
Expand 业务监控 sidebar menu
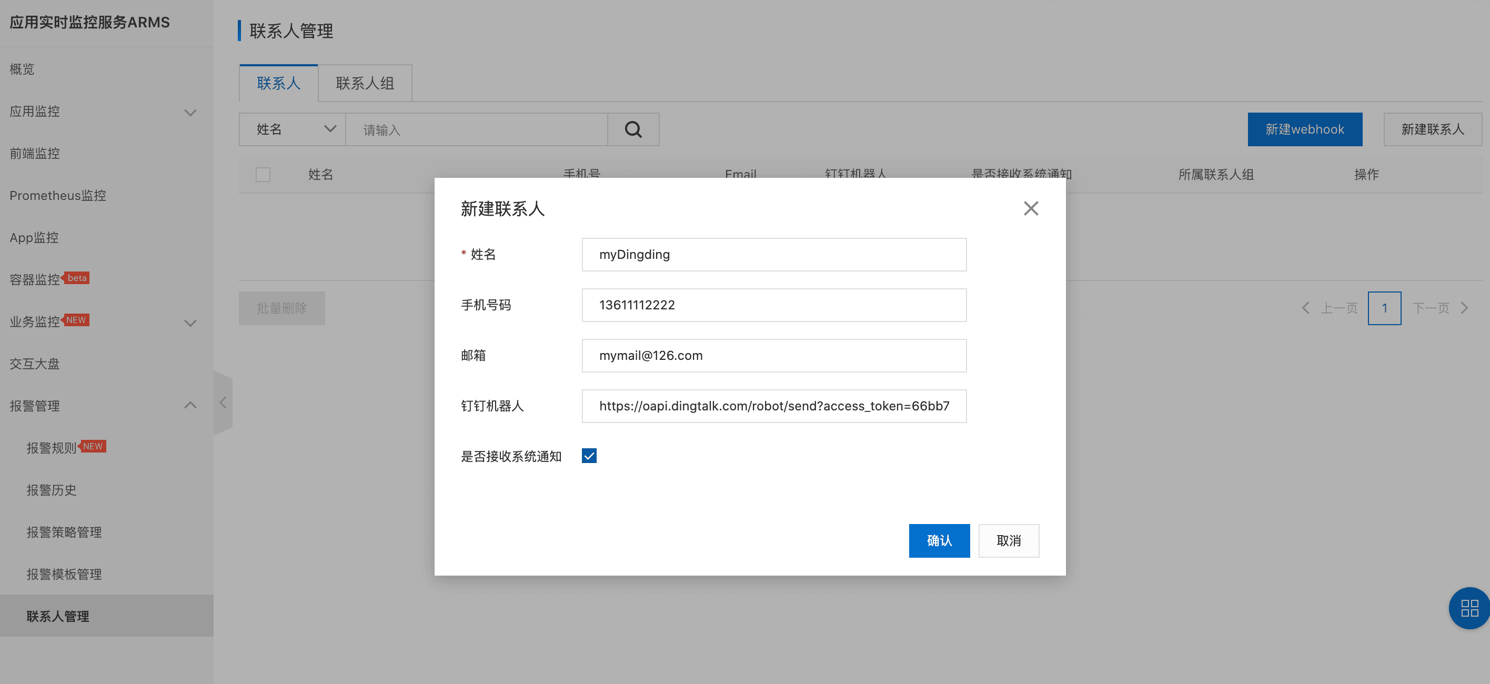190,323
